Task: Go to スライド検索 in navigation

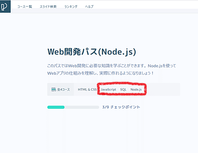Action: [x=48, y=6]
